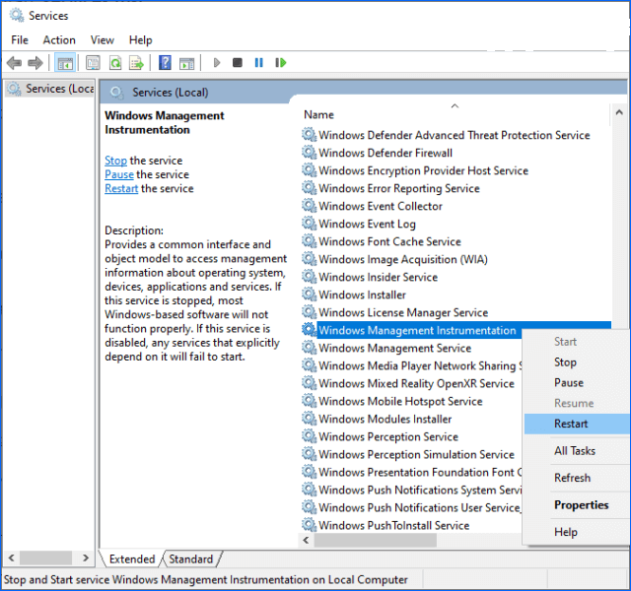
Task: Select Windows Presentation Foundation Font row
Action: tap(420, 472)
